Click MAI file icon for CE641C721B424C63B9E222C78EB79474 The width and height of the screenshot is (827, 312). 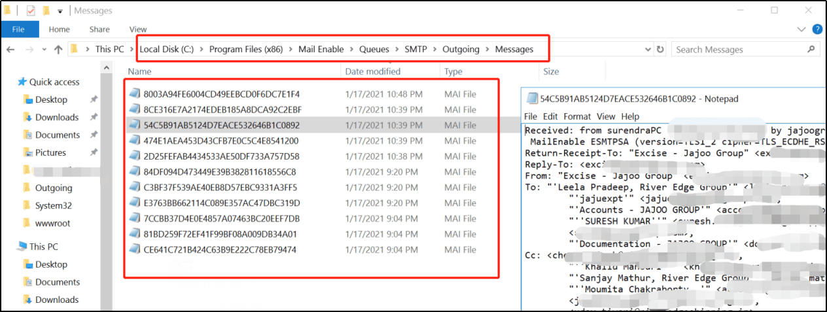click(x=134, y=250)
